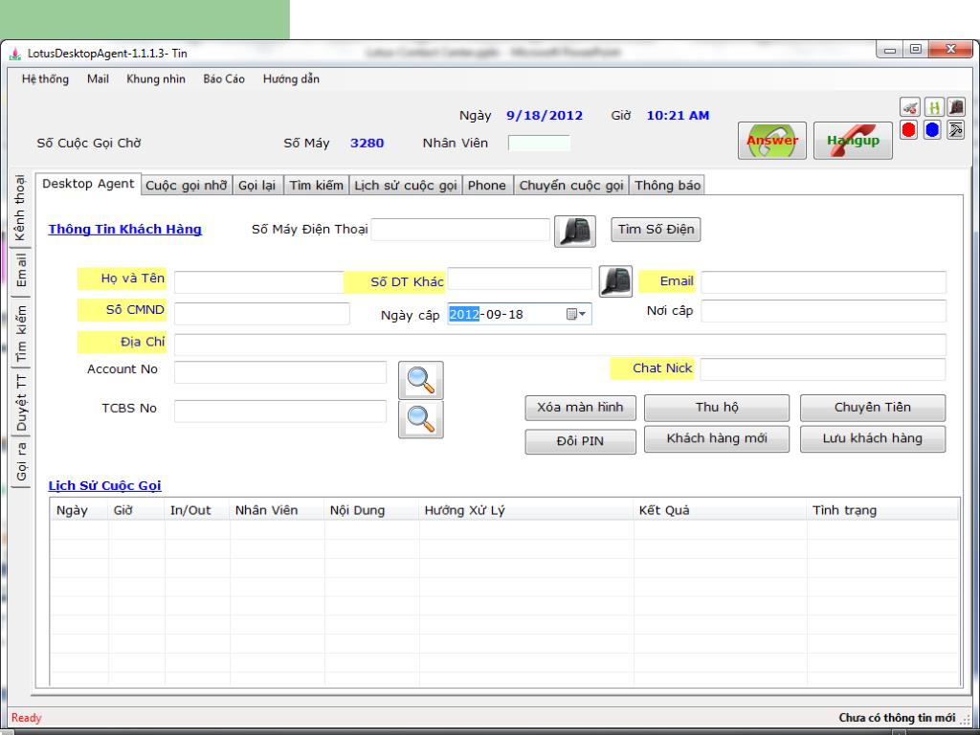Click the Lịch Sử Cuộc Gọi link

point(105,485)
